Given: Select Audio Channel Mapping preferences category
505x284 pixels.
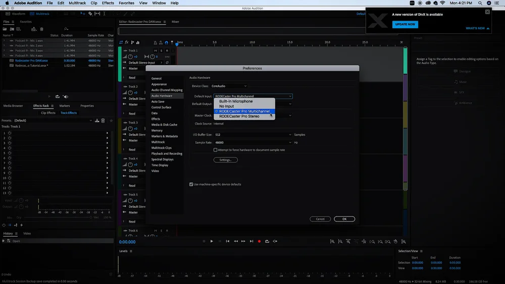Looking at the screenshot, I should (x=167, y=90).
